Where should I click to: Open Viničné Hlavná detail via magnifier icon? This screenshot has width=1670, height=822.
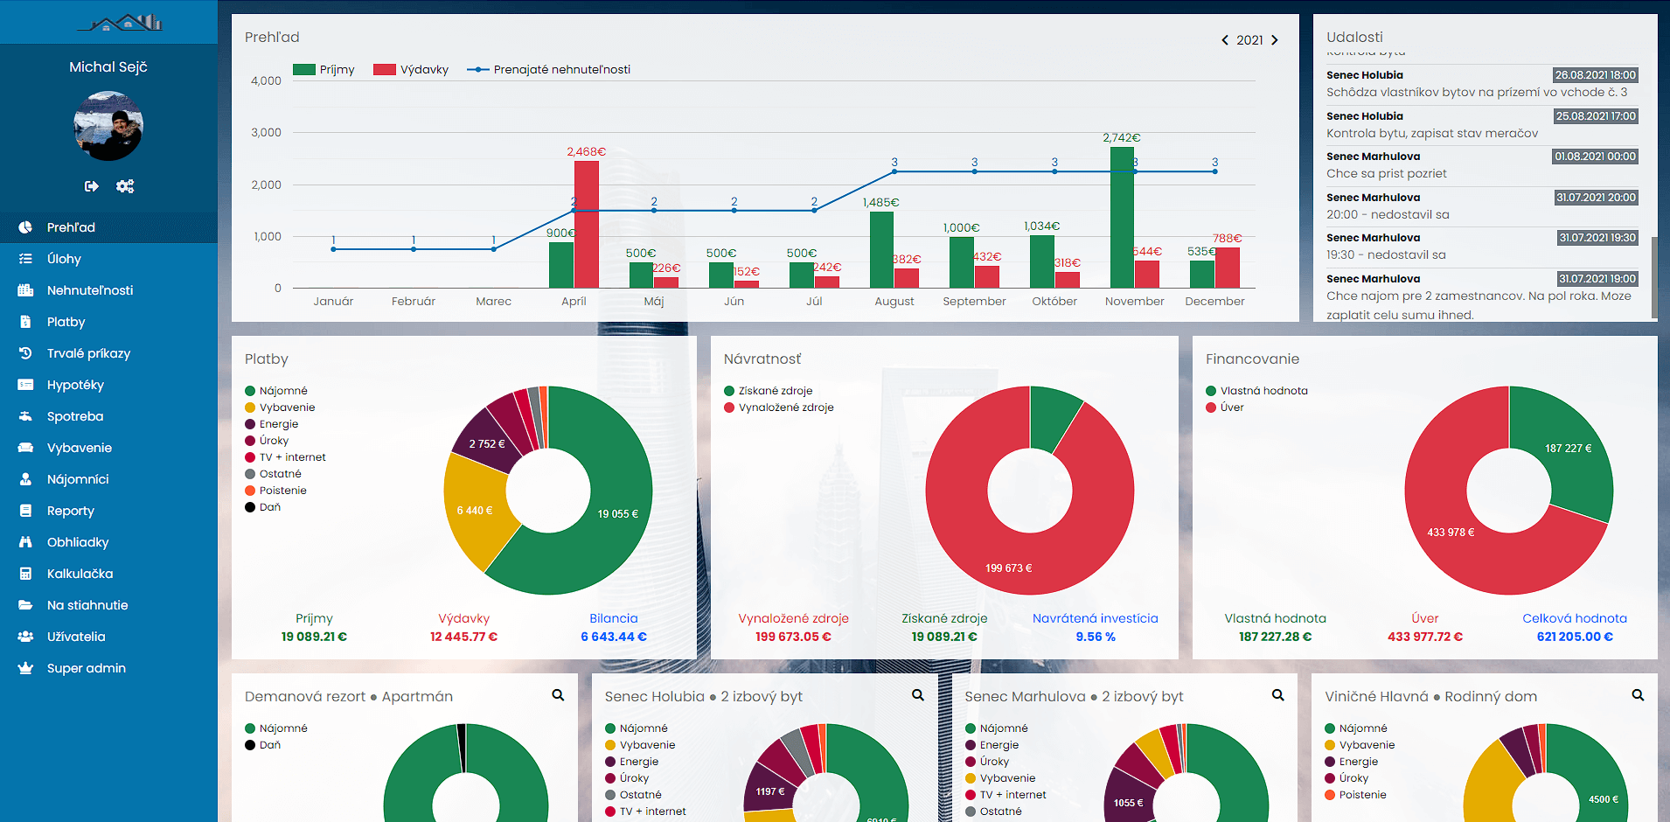pos(1638,695)
